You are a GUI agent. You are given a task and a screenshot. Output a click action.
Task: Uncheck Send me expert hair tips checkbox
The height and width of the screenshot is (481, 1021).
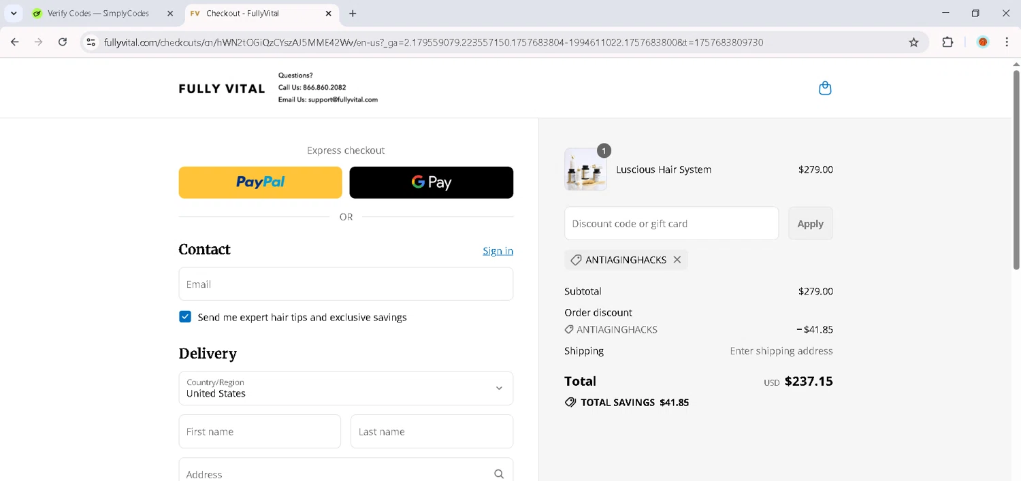point(185,317)
